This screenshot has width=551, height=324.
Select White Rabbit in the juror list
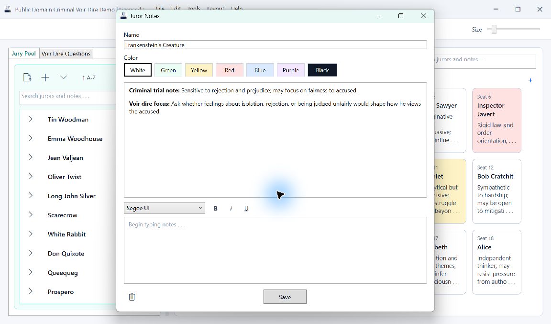pos(66,235)
